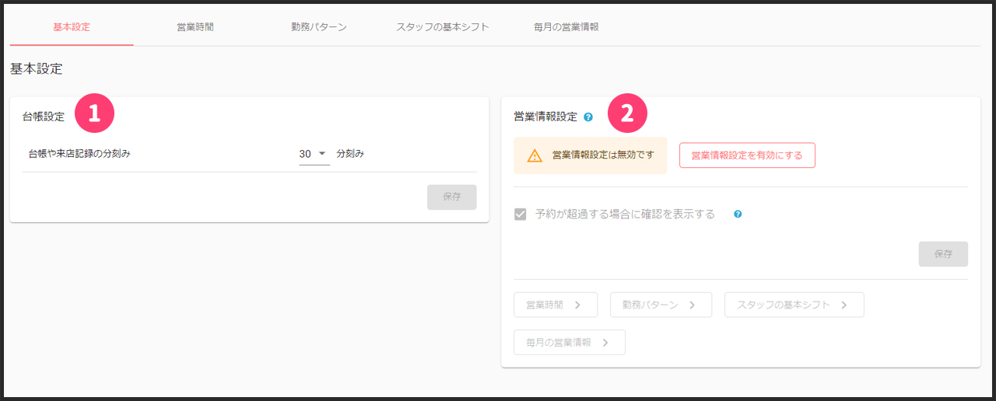Screen dimensions: 996x401
Task: Click the pink number 2 badge
Action: click(627, 113)
